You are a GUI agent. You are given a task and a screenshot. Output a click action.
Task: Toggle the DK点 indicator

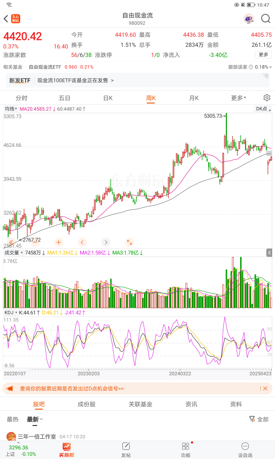tap(263, 109)
